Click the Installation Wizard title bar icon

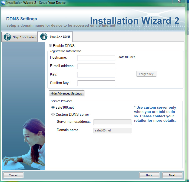pyautogui.click(x=3, y=3)
